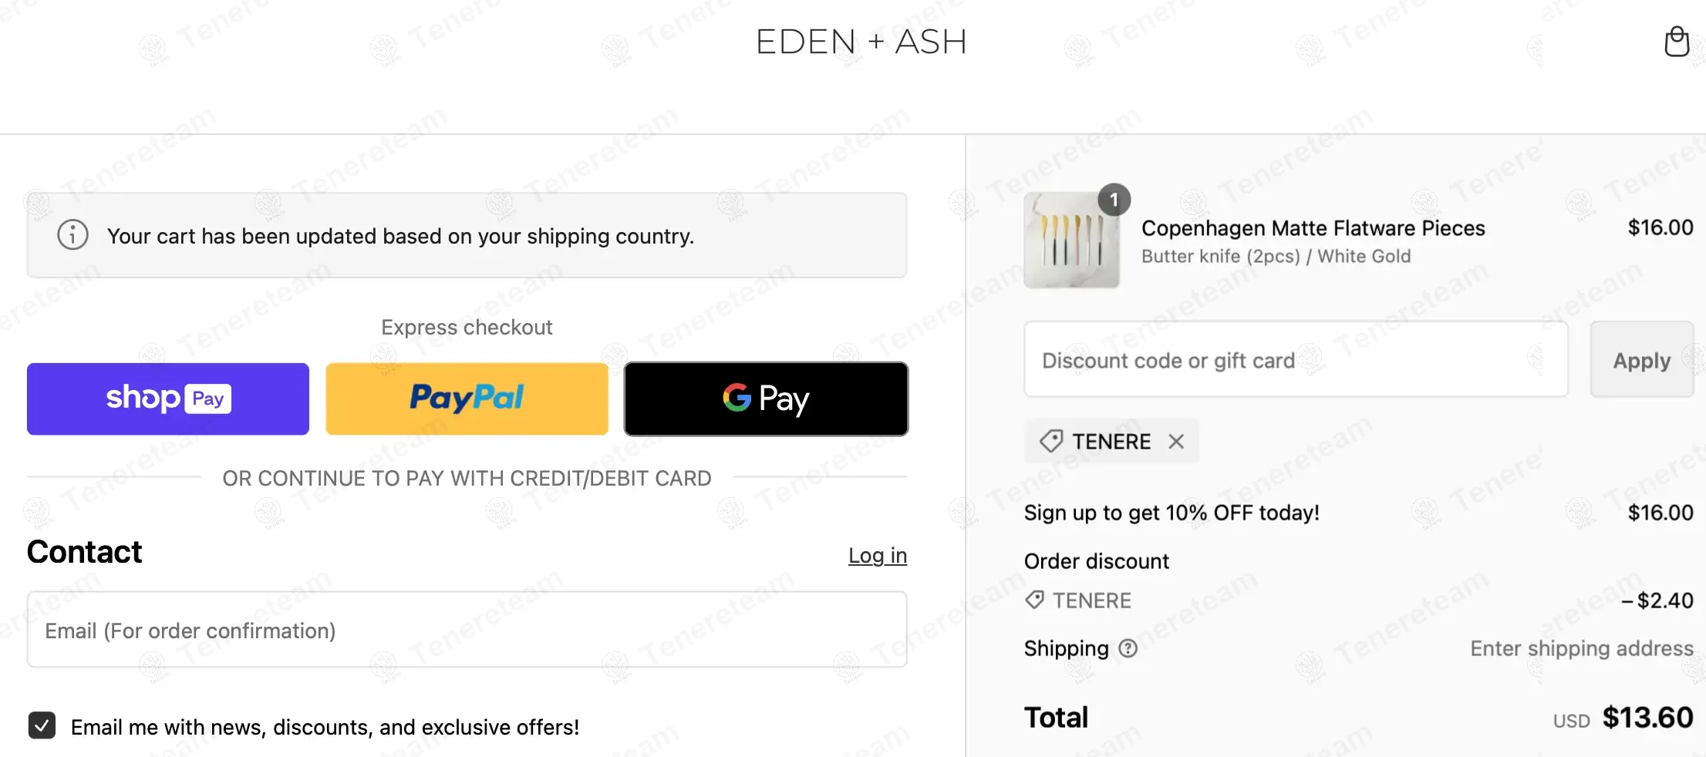Click the TENERE label under Order discount
1706x757 pixels.
(x=1091, y=601)
